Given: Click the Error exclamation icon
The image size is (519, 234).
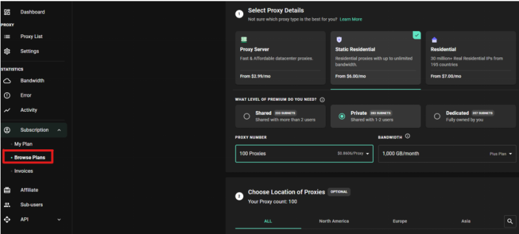Looking at the screenshot, I should tap(7, 95).
